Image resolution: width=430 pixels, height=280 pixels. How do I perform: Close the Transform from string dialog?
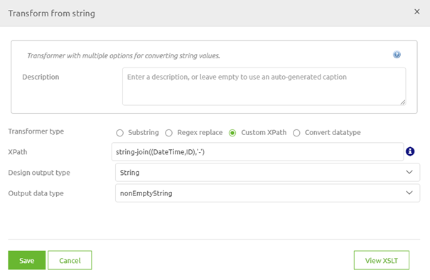(x=416, y=12)
